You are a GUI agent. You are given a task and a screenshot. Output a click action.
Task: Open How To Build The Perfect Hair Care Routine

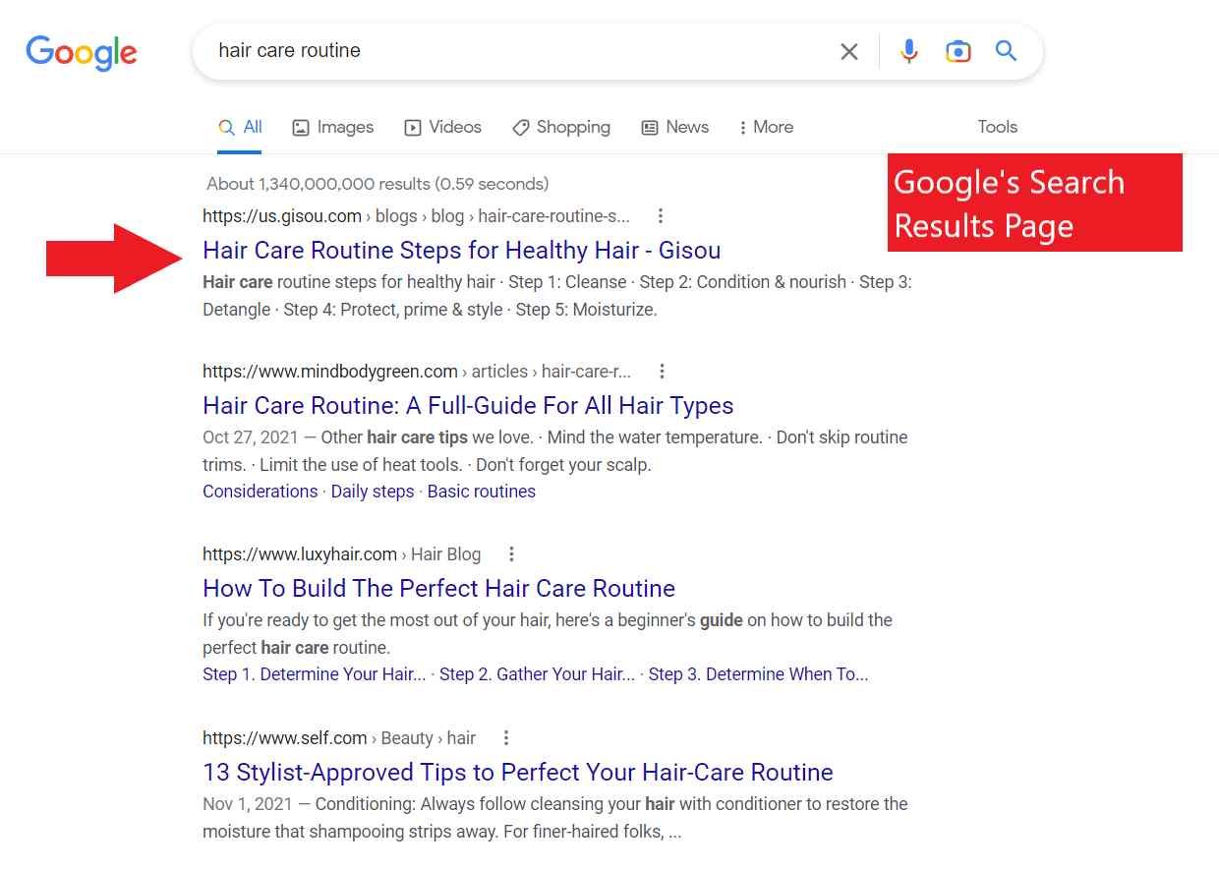438,588
